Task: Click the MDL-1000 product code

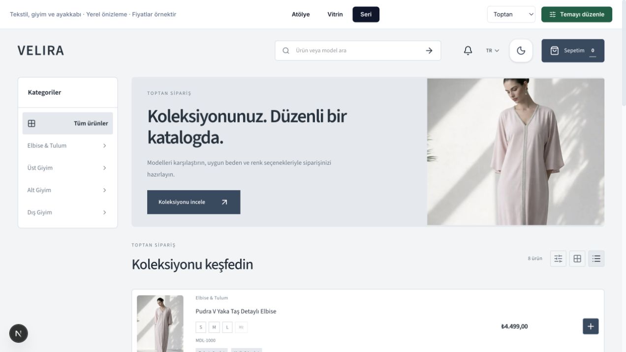Action: pyautogui.click(x=205, y=341)
